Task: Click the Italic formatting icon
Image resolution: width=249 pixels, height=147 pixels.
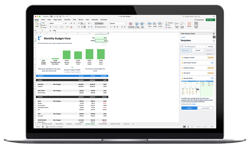Action: point(53,27)
